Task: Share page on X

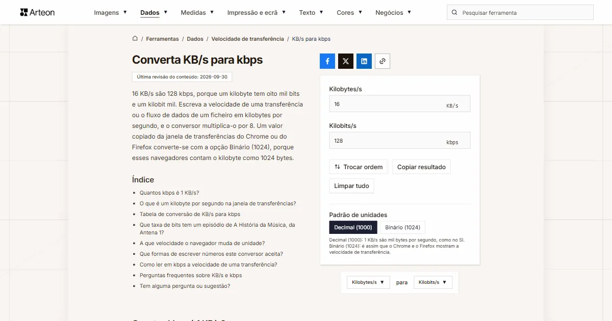Action: tap(346, 61)
